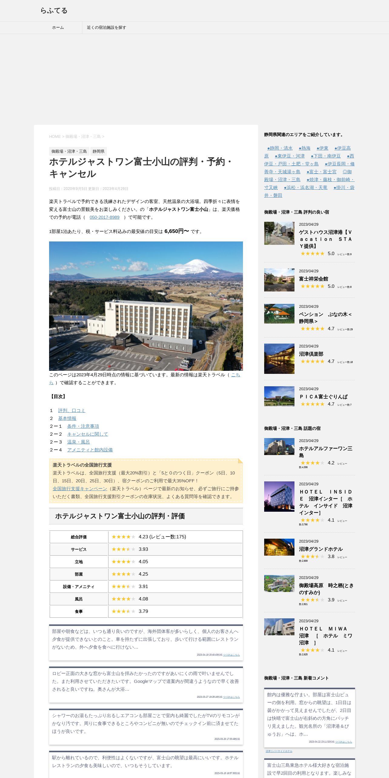389x778 pixels.
Task: Open 富士祥栄会館 listing title
Action: [x=314, y=279]
